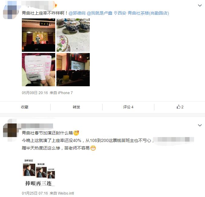View the stage performance photo thumbnail
The height and width of the screenshot is (197, 205).
(x=39, y=35)
